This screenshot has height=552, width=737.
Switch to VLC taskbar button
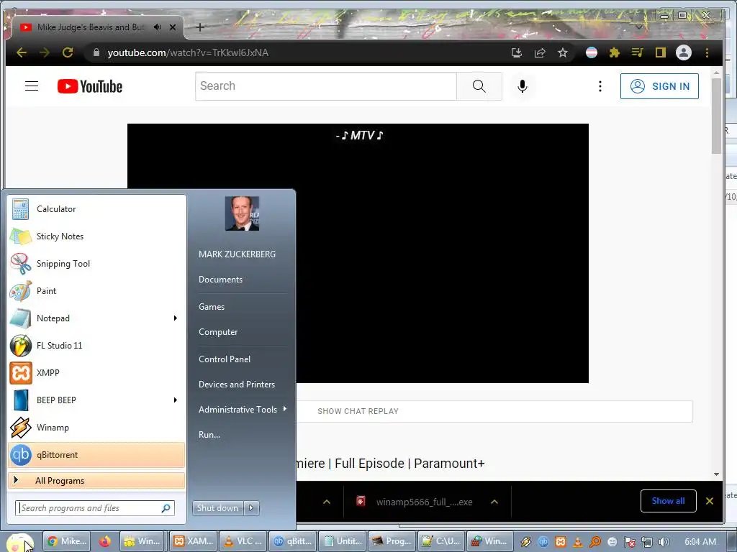[244, 541]
